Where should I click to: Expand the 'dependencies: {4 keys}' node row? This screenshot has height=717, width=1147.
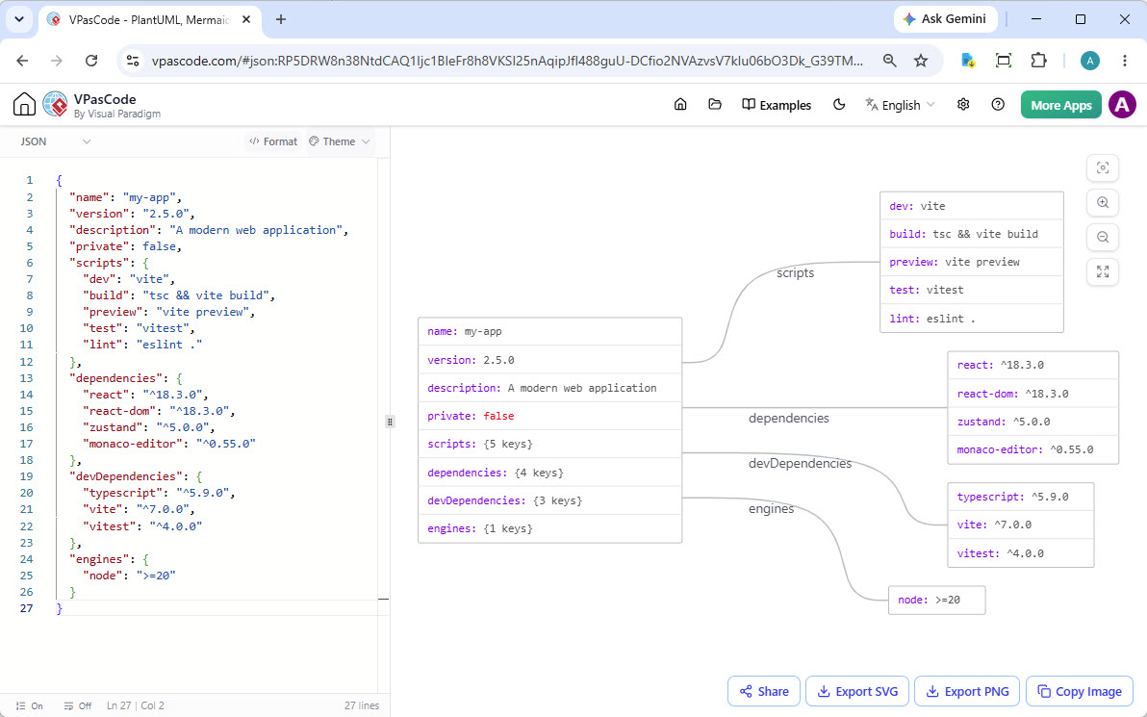pos(550,473)
